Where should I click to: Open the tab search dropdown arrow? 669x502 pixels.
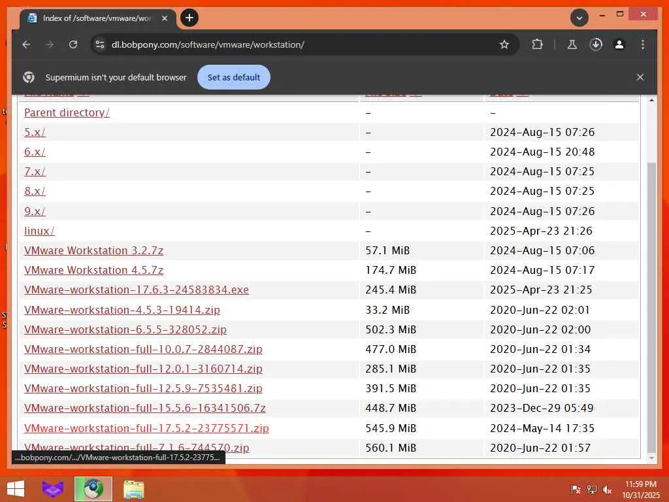pyautogui.click(x=579, y=18)
